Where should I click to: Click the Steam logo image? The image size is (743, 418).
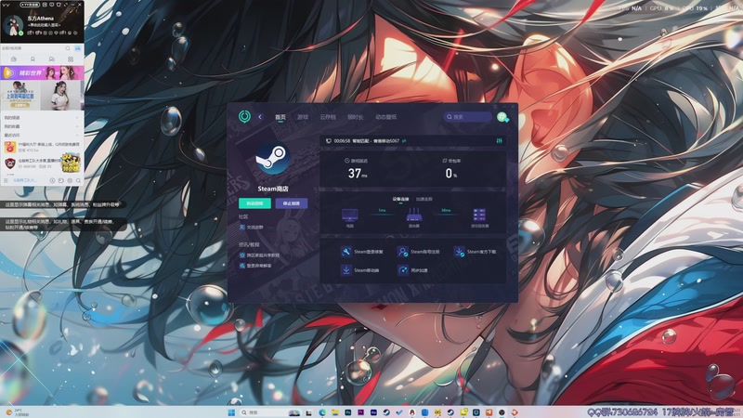[x=273, y=159]
